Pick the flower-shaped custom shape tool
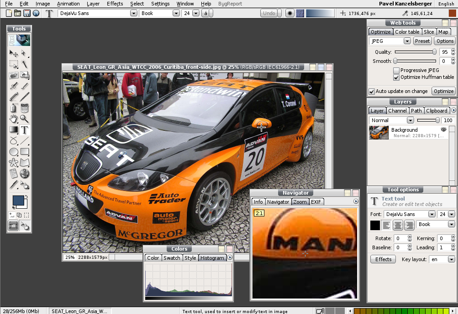The width and height of the screenshot is (458, 314). pyautogui.click(x=13, y=163)
